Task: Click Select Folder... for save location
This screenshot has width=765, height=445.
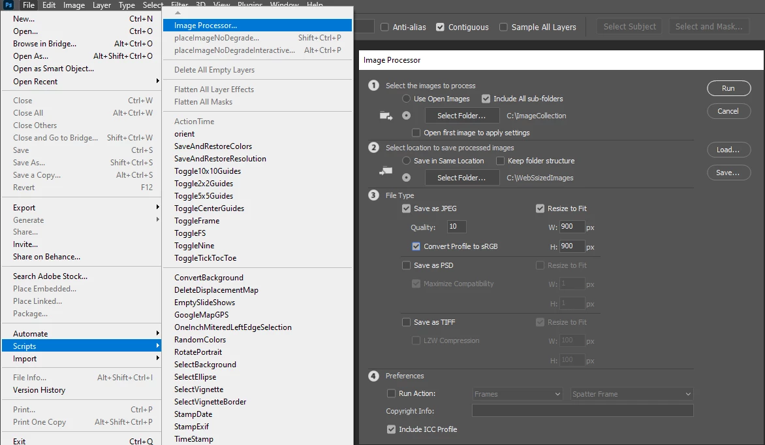Action: pyautogui.click(x=461, y=178)
